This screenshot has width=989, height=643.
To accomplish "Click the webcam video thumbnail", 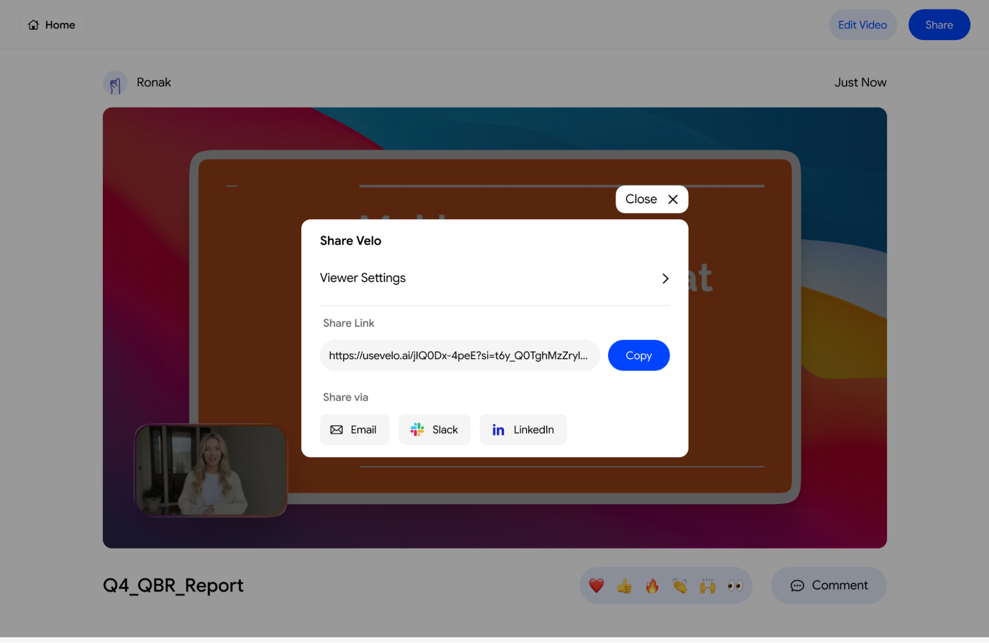I will click(x=211, y=470).
